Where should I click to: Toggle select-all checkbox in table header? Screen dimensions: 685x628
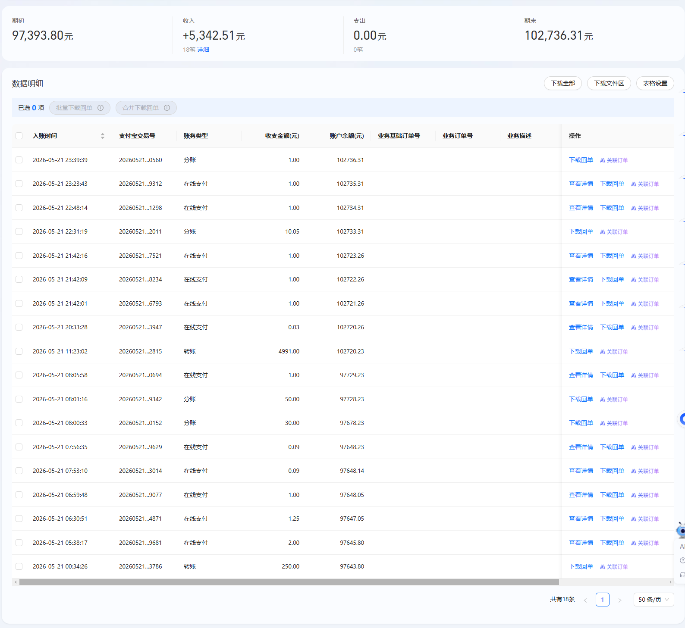(x=19, y=136)
